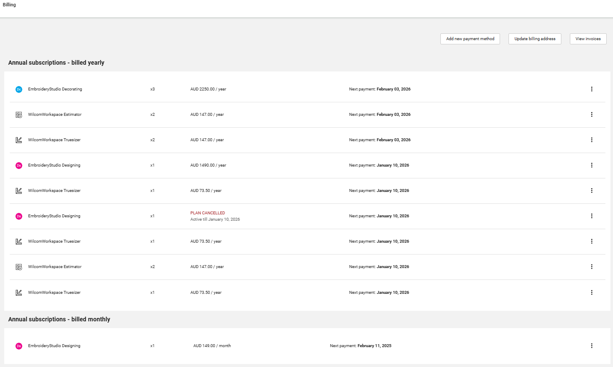The width and height of the screenshot is (613, 367).
Task: Open the options menu for EmbroideryStudio Decorating
Action: click(x=591, y=89)
